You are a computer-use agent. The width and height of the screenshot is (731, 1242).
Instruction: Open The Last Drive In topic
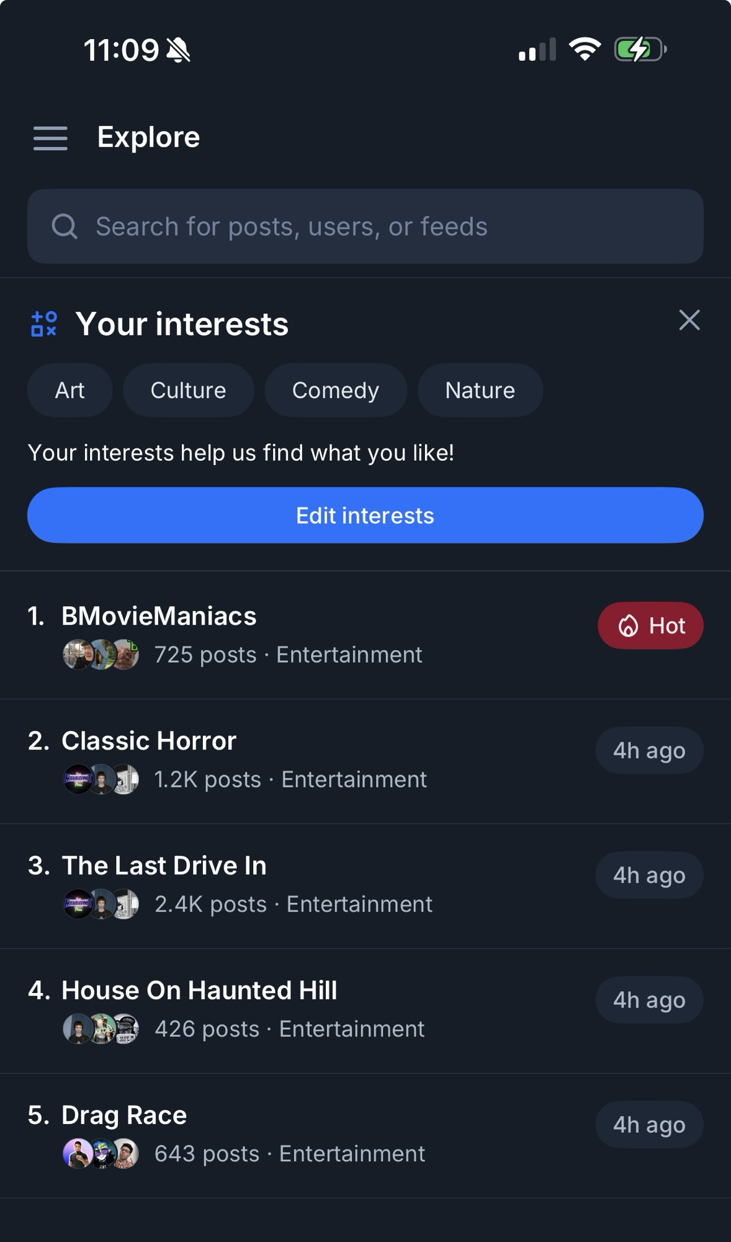(164, 866)
